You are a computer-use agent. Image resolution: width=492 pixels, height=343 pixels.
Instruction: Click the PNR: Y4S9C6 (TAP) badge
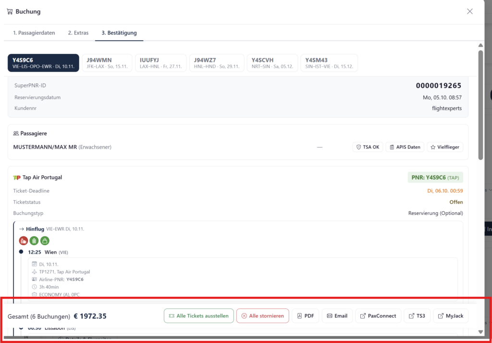(x=435, y=177)
